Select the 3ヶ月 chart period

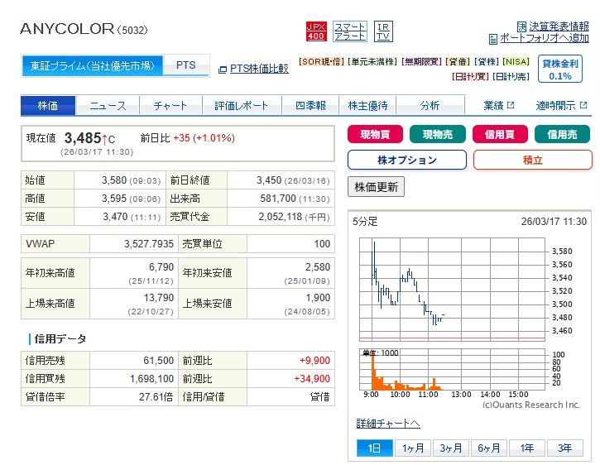[451, 448]
